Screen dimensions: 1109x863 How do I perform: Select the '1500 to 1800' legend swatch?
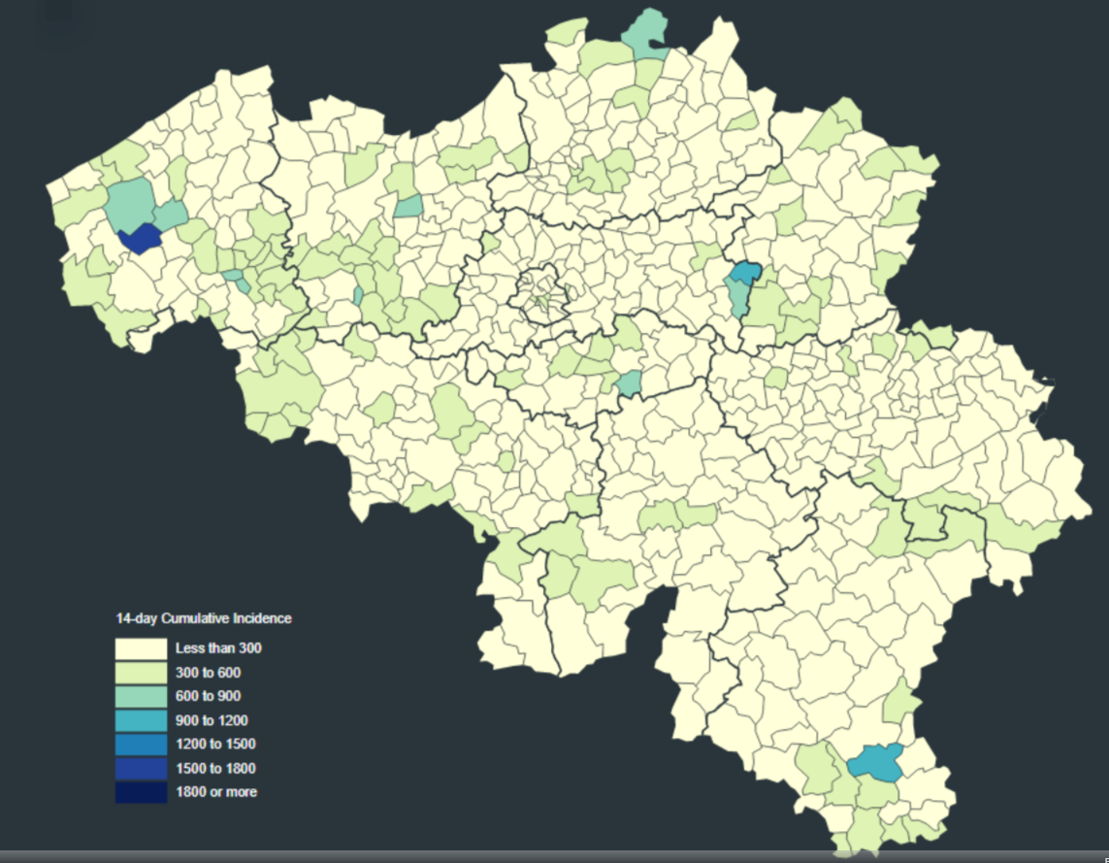point(140,768)
